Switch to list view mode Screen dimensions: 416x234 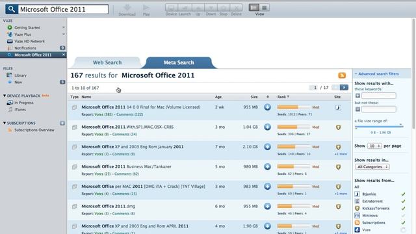click(x=254, y=7)
